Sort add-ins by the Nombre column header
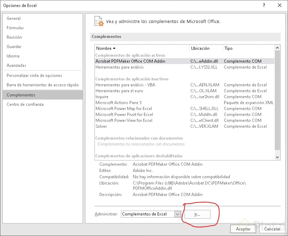 142,48
